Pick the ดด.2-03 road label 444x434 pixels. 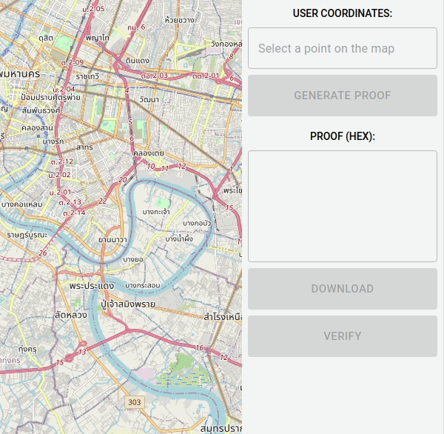[x=155, y=76]
